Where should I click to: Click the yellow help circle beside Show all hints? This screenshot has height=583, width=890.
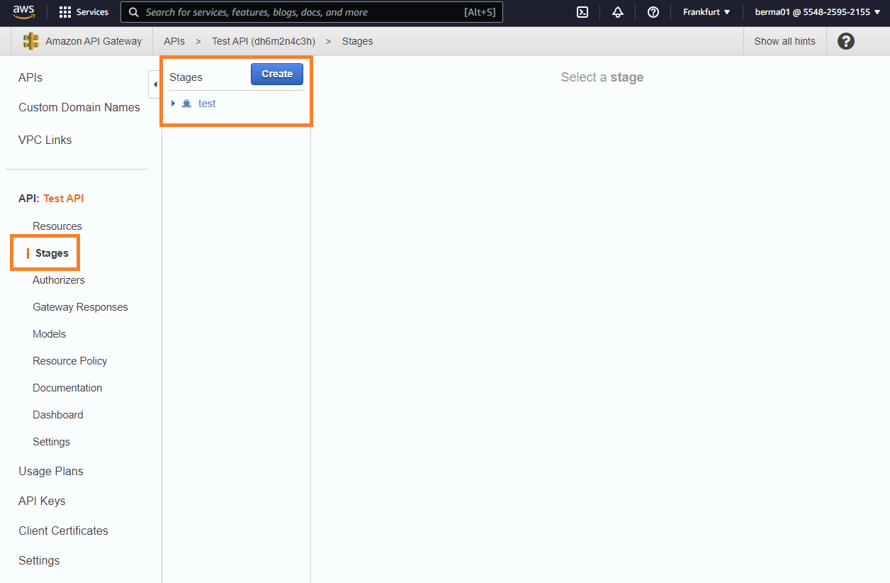tap(845, 41)
